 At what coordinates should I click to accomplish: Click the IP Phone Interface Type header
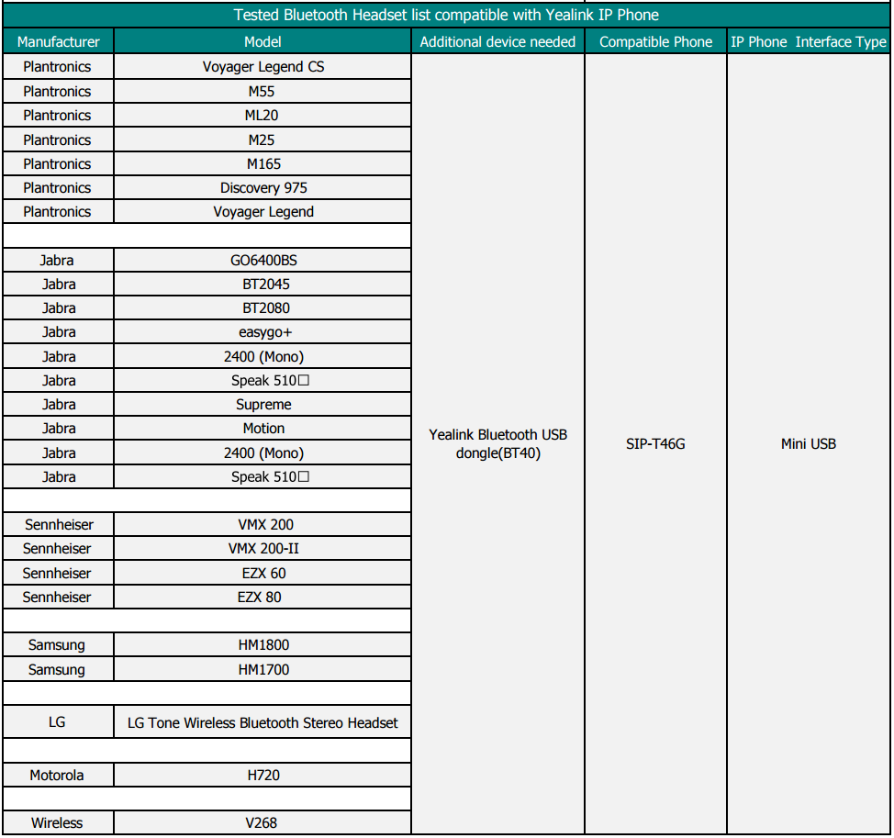808,41
